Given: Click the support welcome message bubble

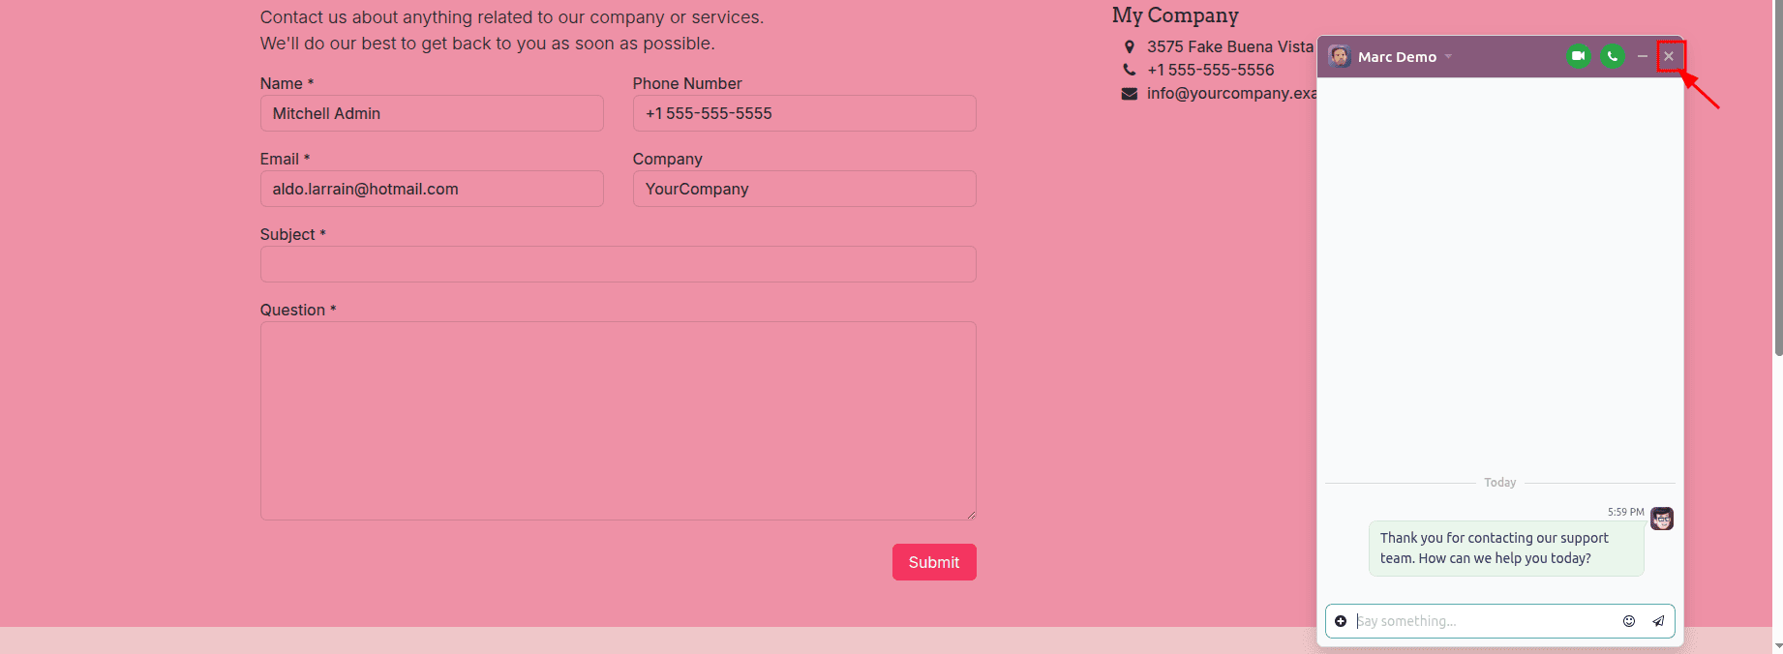Looking at the screenshot, I should (1506, 548).
